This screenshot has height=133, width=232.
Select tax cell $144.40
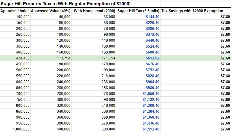(x=153, y=17)
